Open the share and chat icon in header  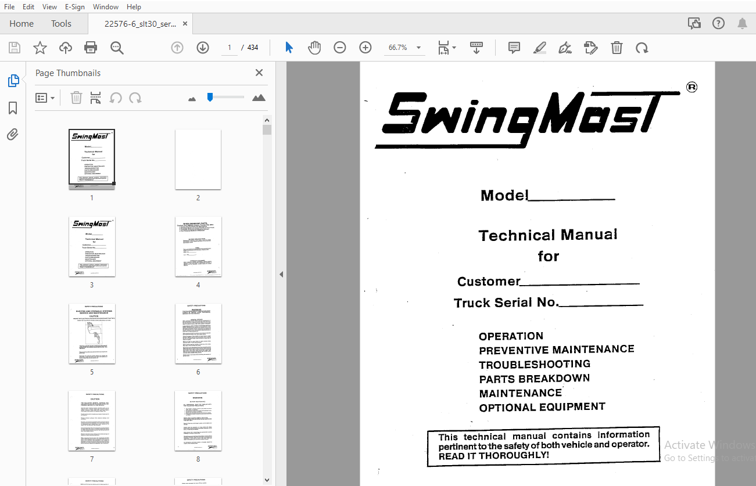pyautogui.click(x=694, y=23)
